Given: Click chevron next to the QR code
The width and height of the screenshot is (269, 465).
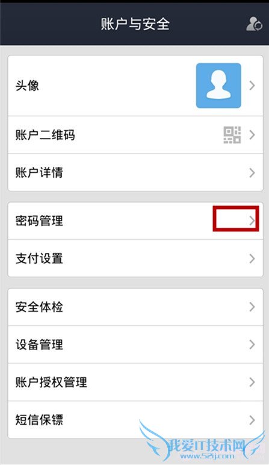Looking at the screenshot, I should pos(252,135).
